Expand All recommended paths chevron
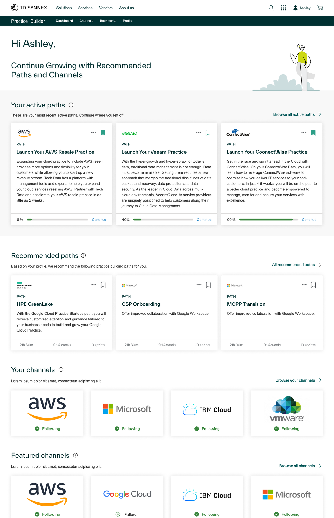Screen dimensions: 334x518 (320, 265)
